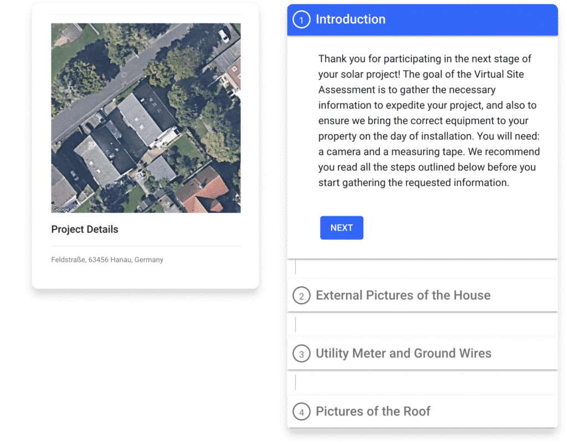Click the Project Details heading
This screenshot has width=567, height=444.
point(85,229)
